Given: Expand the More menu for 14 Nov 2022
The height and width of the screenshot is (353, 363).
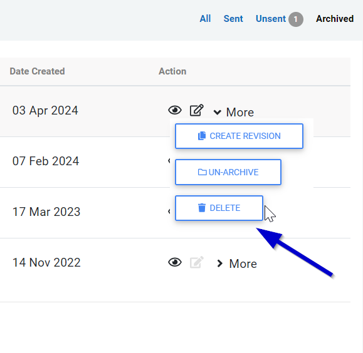Looking at the screenshot, I should pyautogui.click(x=236, y=263).
